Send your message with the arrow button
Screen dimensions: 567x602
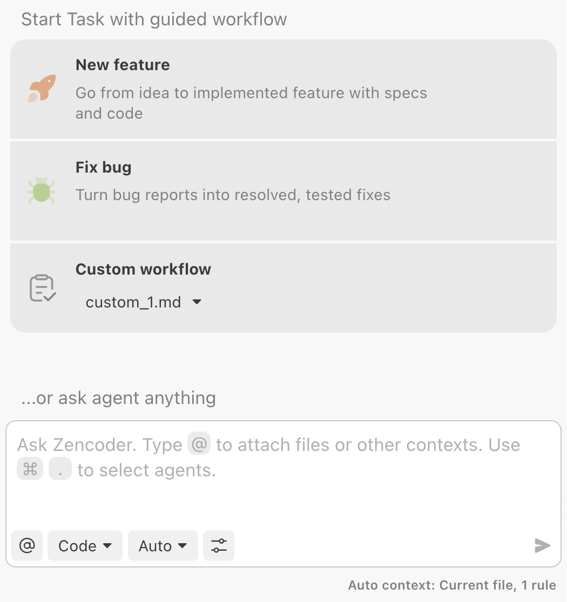tap(542, 545)
